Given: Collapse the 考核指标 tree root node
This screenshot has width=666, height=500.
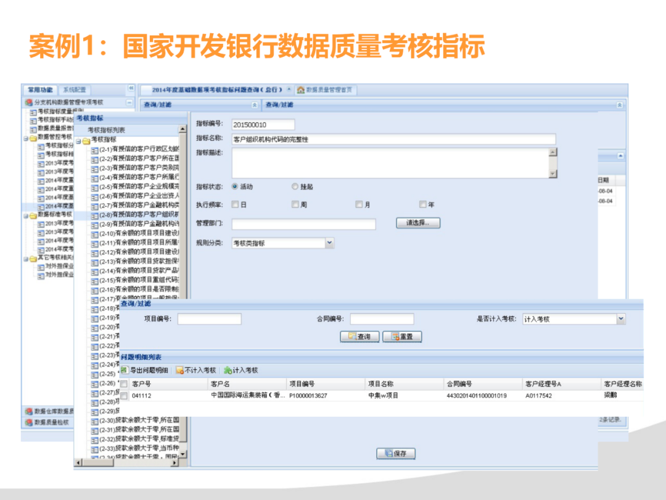Looking at the screenshot, I should pos(78,141).
